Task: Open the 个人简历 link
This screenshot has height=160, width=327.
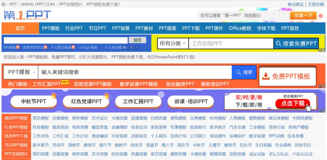Action: (x=159, y=136)
